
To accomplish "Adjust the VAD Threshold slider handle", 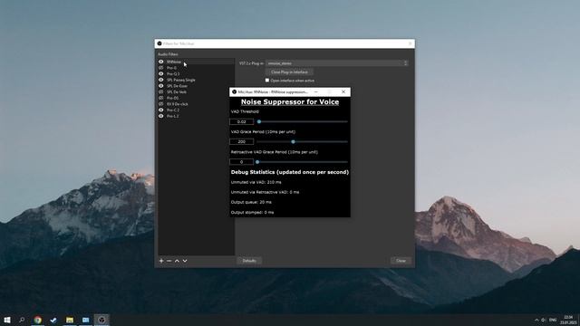I will click(x=259, y=121).
